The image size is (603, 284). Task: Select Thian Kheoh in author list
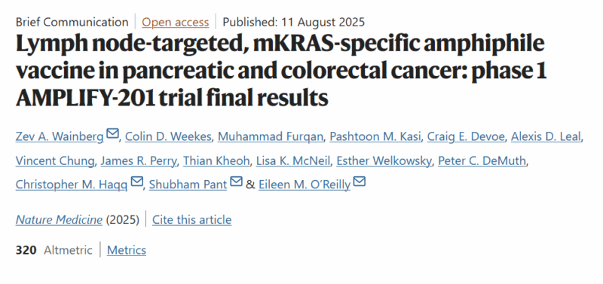click(x=216, y=160)
